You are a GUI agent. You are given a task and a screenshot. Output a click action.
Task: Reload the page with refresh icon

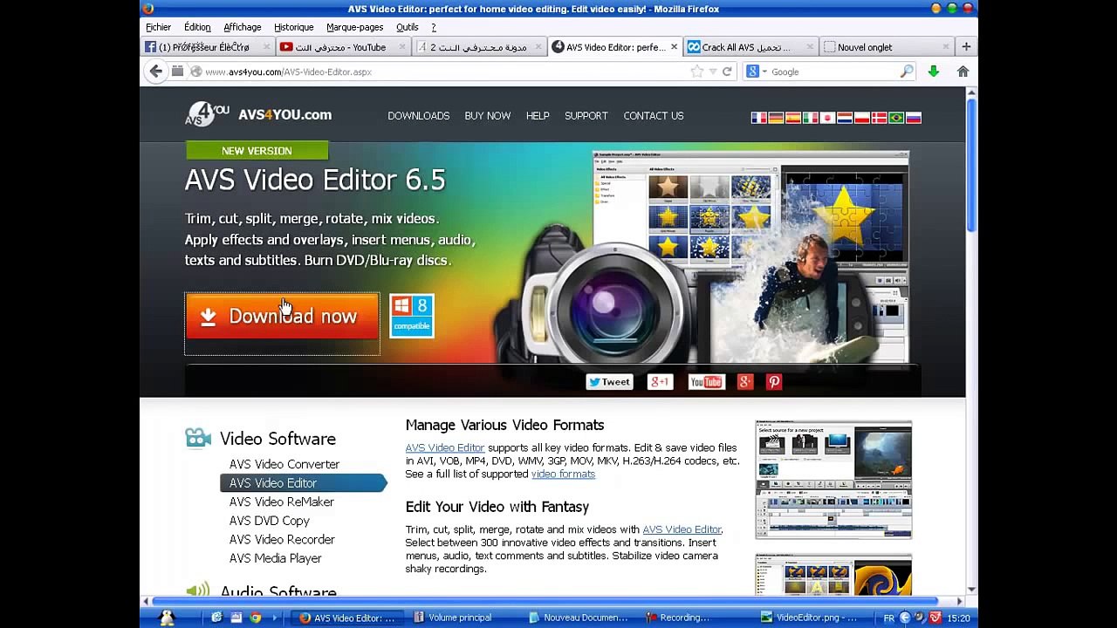[x=727, y=72]
